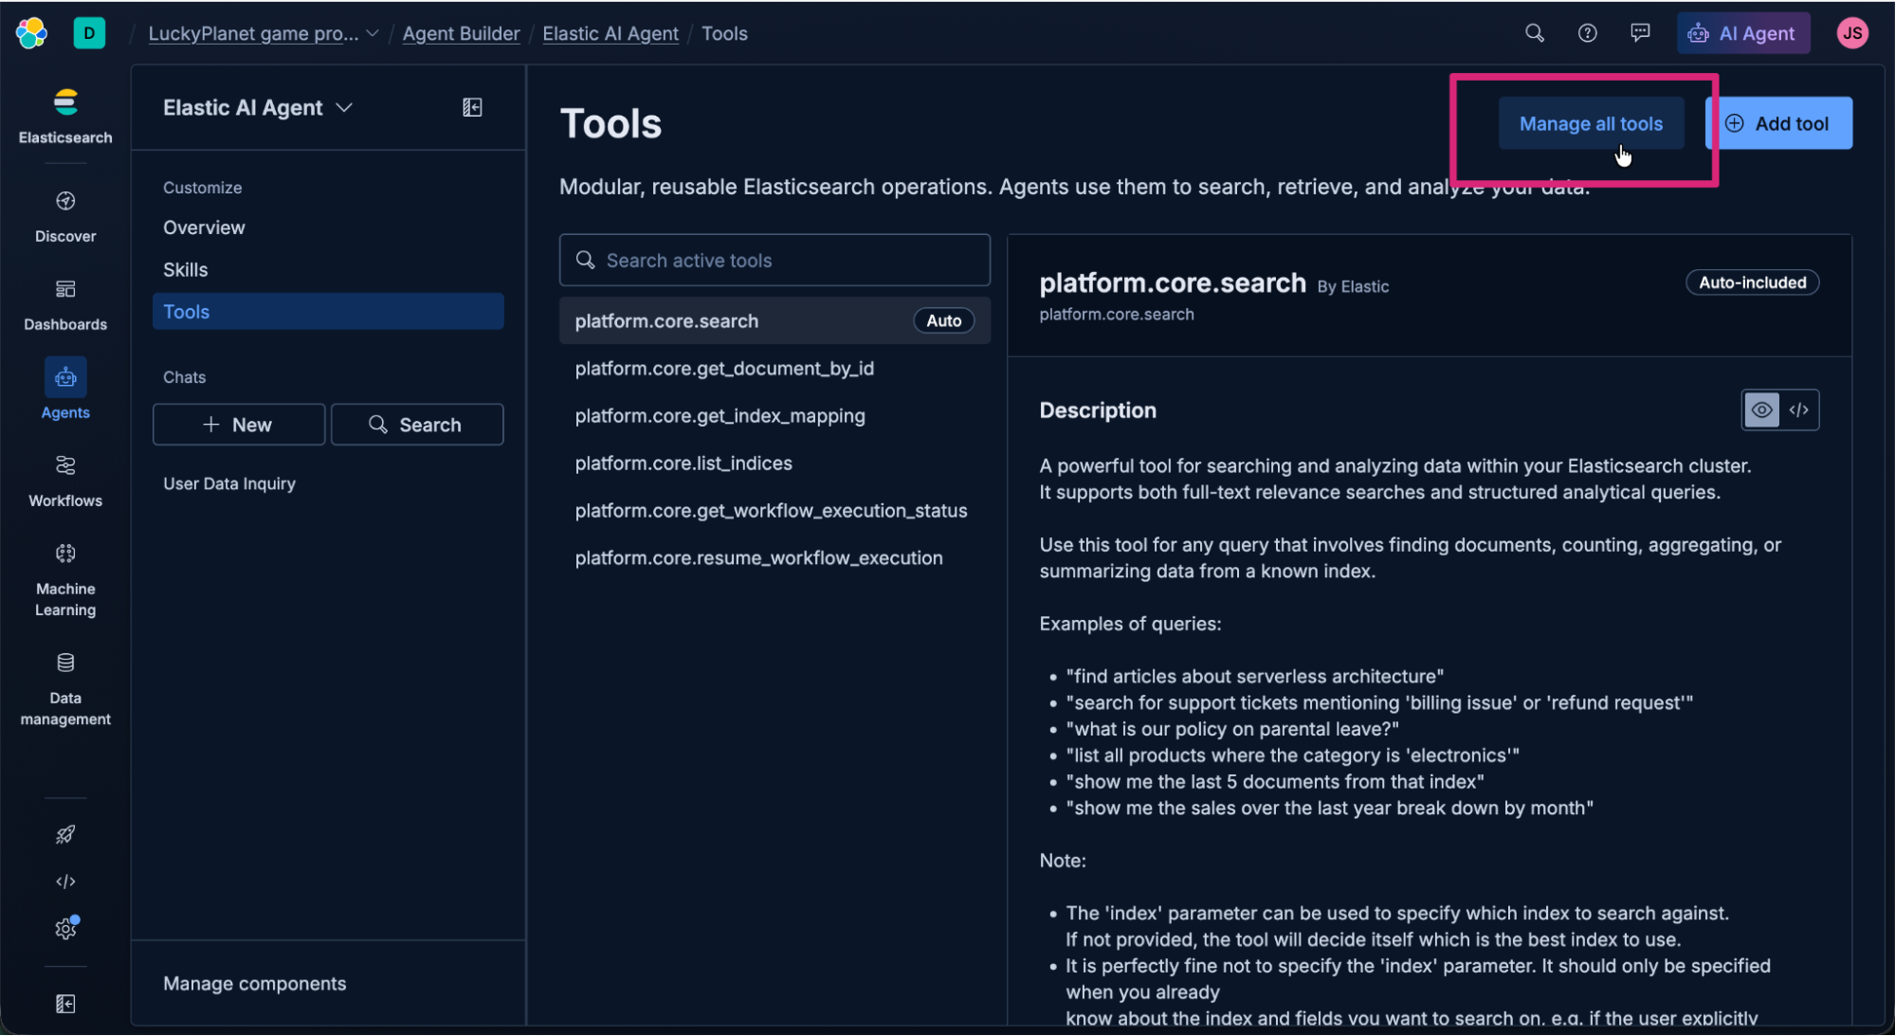Collapse the Elastic AI Agent side panel
Viewport: 1895px width, 1036px height.
[472, 107]
